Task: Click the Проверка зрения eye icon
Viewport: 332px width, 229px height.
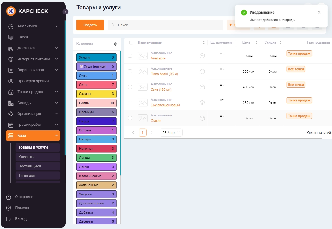Action: tap(11, 81)
